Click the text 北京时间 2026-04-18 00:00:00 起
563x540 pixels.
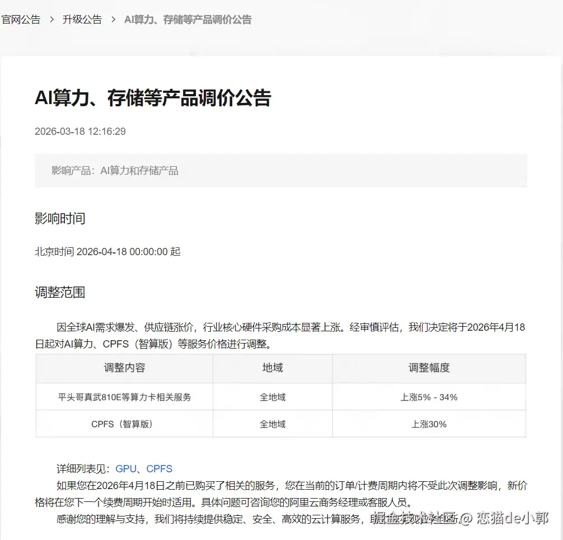(x=107, y=252)
